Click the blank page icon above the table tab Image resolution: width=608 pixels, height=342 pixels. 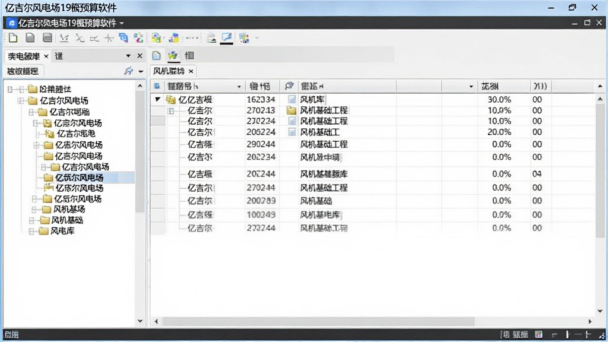[x=156, y=55]
